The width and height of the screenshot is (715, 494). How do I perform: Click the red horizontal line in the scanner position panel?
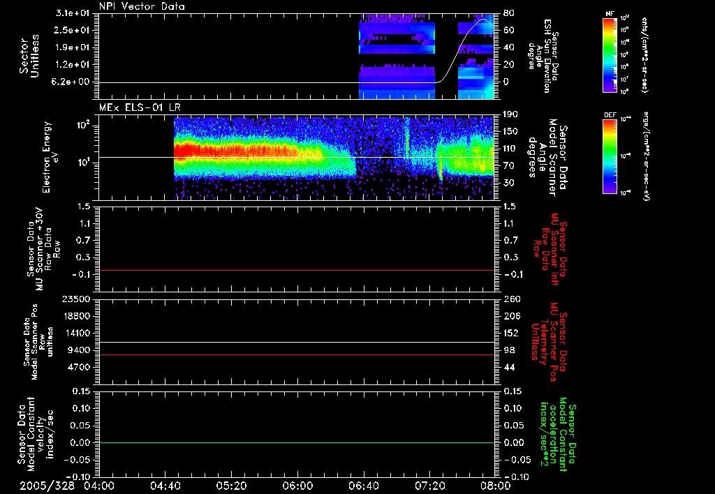(296, 354)
